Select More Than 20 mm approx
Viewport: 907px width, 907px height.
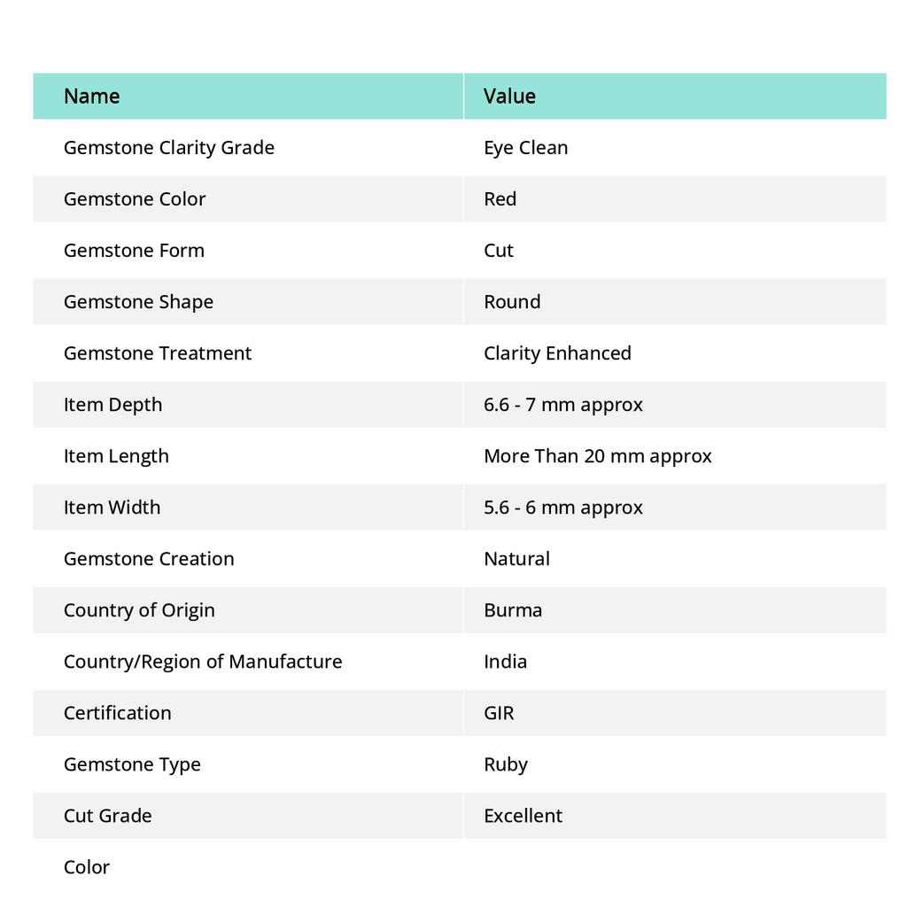[598, 455]
